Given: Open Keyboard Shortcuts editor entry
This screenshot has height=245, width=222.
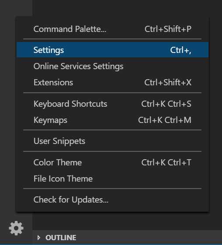Looking at the screenshot, I should pyautogui.click(x=113, y=104).
